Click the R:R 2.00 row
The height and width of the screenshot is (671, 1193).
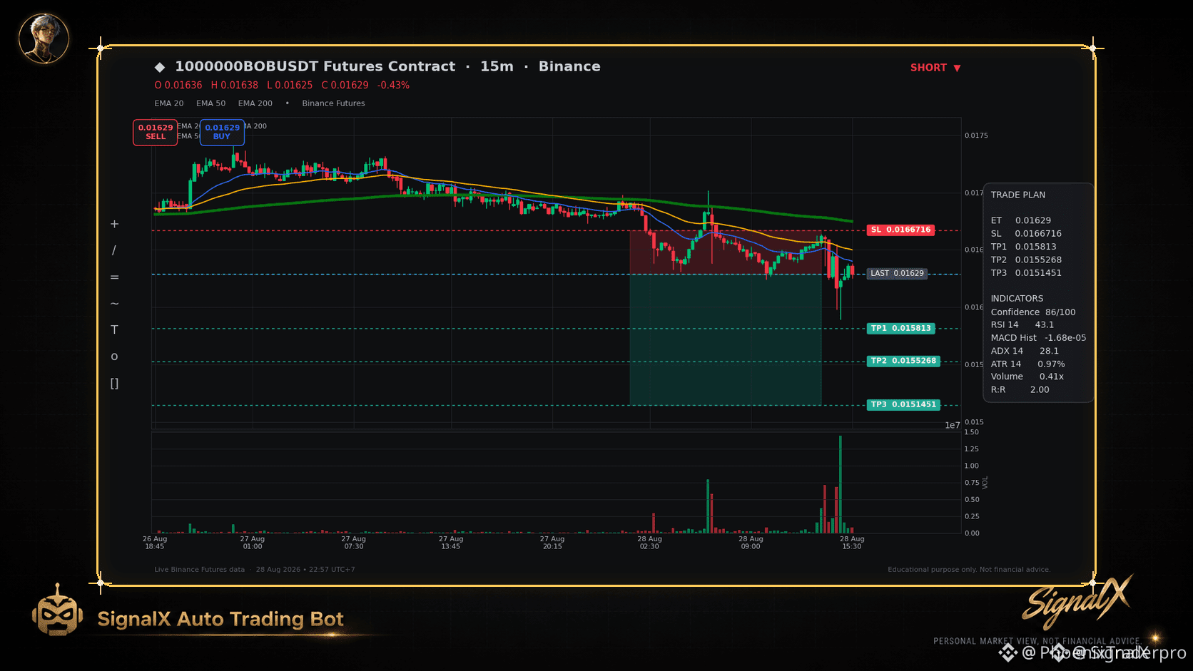pyautogui.click(x=1020, y=390)
